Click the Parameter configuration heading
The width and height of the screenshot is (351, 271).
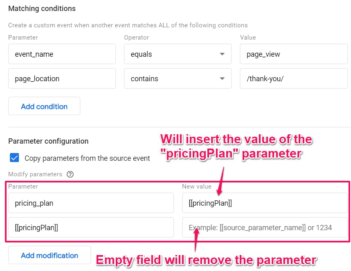[48, 141]
